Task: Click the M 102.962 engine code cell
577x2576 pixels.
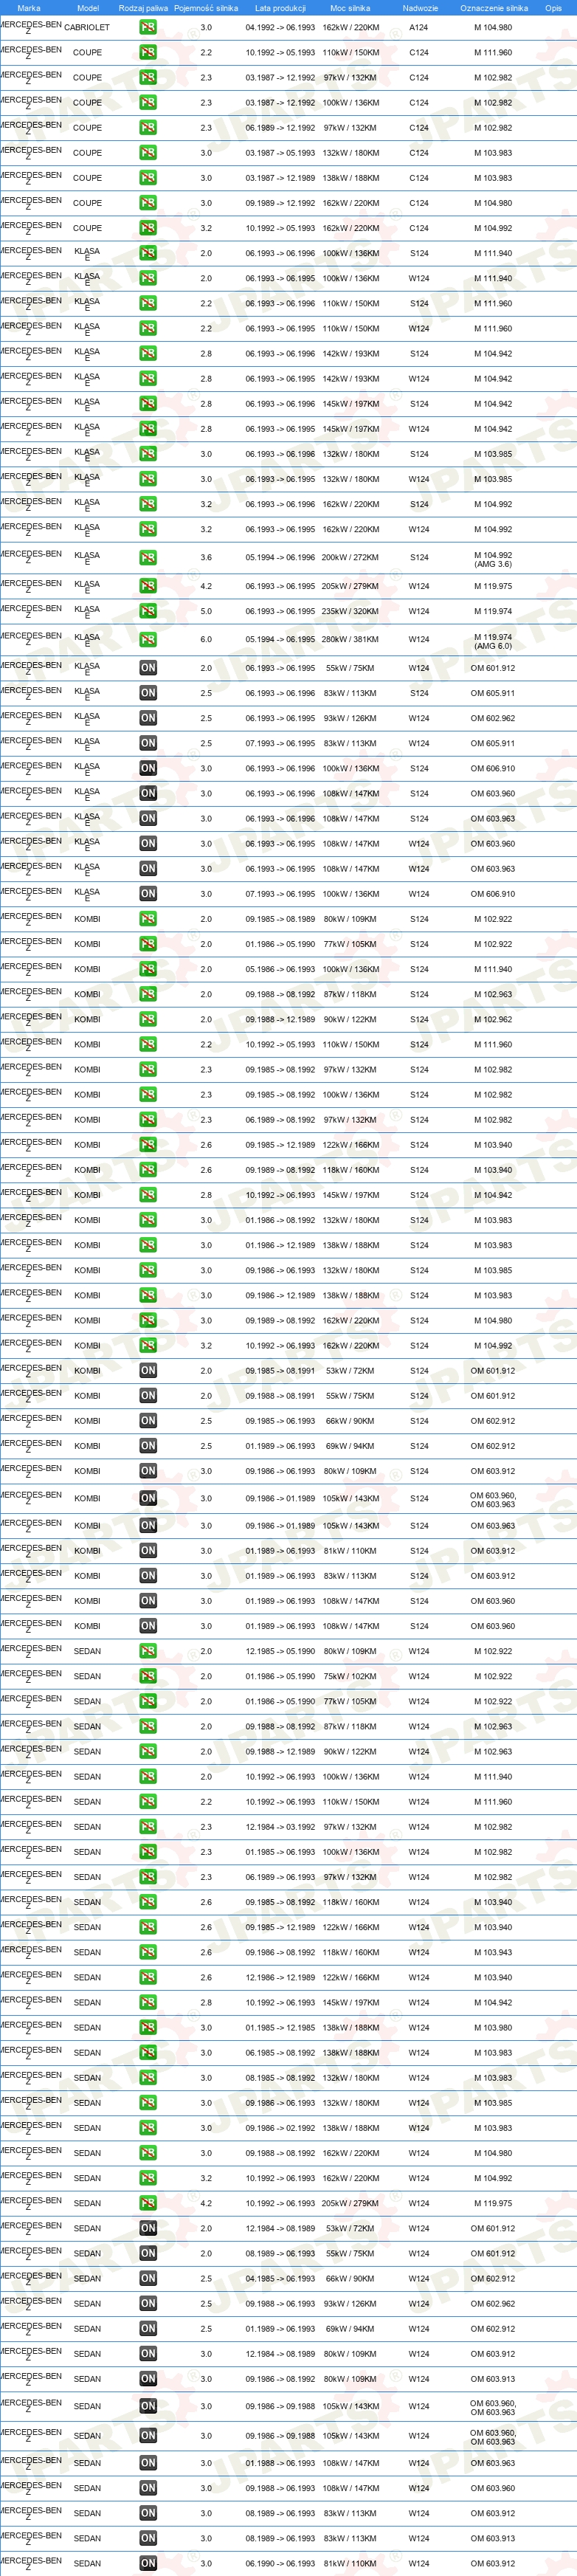Action: [493, 1020]
